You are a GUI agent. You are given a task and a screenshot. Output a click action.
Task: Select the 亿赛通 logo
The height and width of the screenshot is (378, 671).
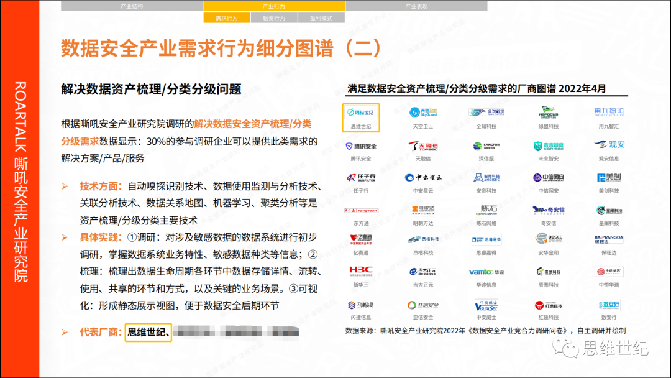click(x=361, y=239)
